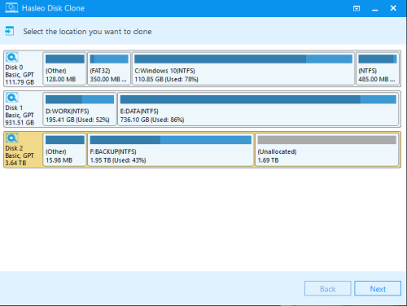Click "110.85 GB (Used: 78%)" text
The width and height of the screenshot is (407, 306).
click(x=166, y=79)
